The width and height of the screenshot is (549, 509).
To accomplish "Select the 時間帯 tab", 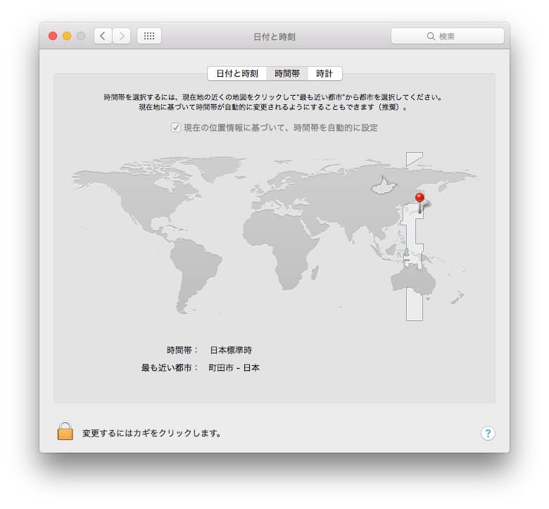I will (287, 73).
